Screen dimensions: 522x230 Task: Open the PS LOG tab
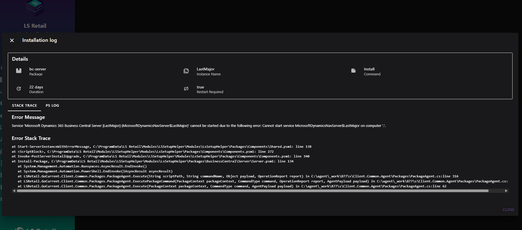click(x=52, y=106)
